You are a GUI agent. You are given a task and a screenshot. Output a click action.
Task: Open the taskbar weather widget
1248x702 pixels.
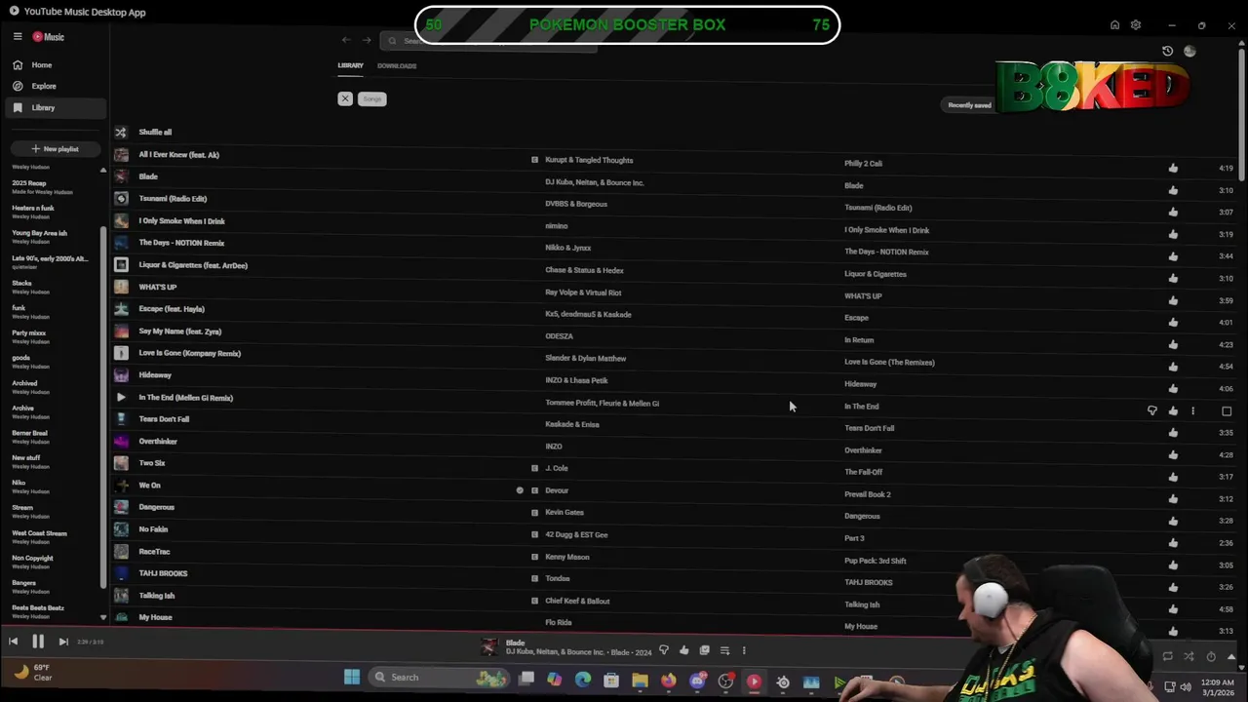pyautogui.click(x=32, y=672)
